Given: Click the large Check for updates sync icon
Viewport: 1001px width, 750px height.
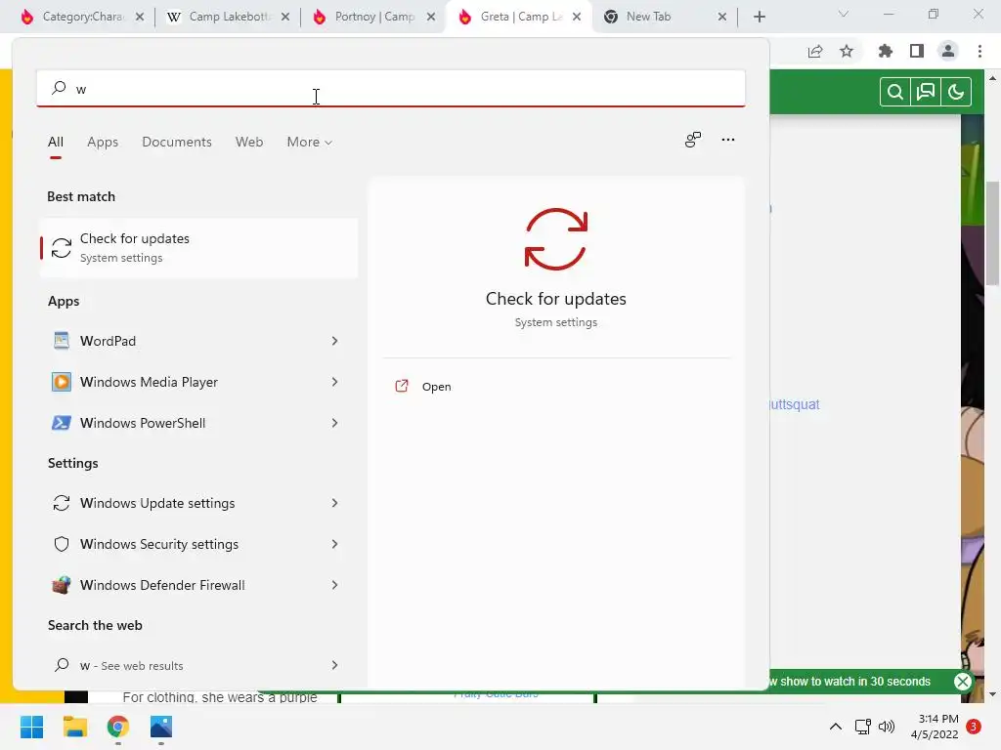Looking at the screenshot, I should pos(555,239).
